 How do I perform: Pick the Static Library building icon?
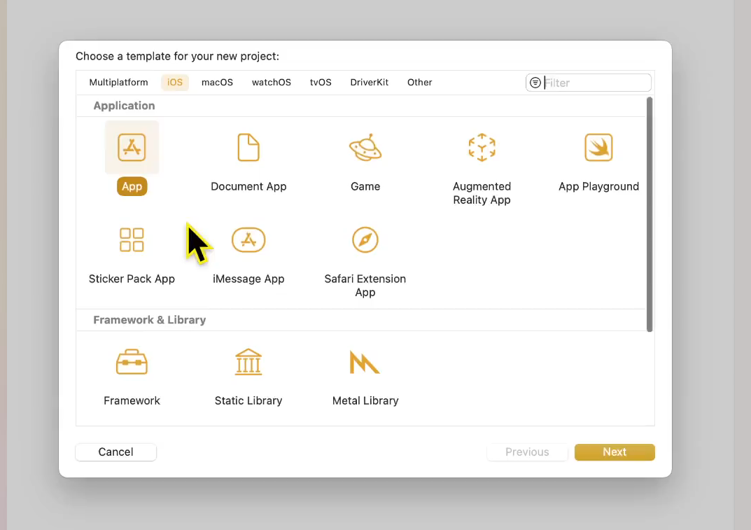coord(248,362)
